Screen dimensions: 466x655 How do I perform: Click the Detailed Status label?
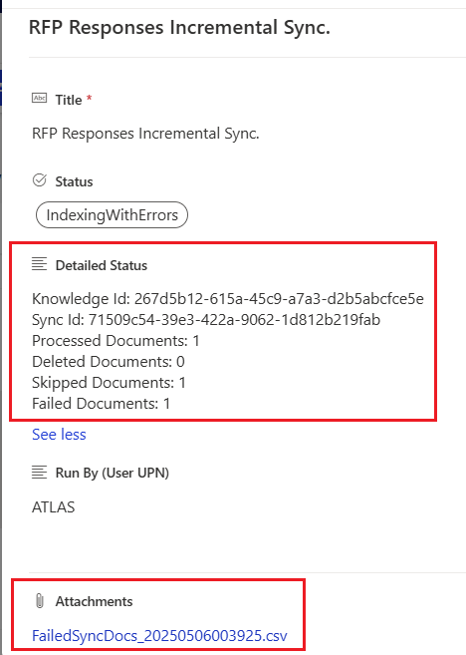[102, 265]
